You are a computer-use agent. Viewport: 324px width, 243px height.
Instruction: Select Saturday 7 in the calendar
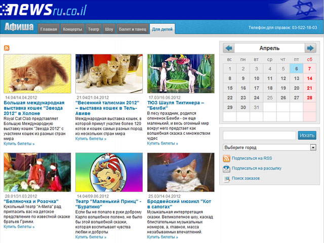[x=309, y=69]
